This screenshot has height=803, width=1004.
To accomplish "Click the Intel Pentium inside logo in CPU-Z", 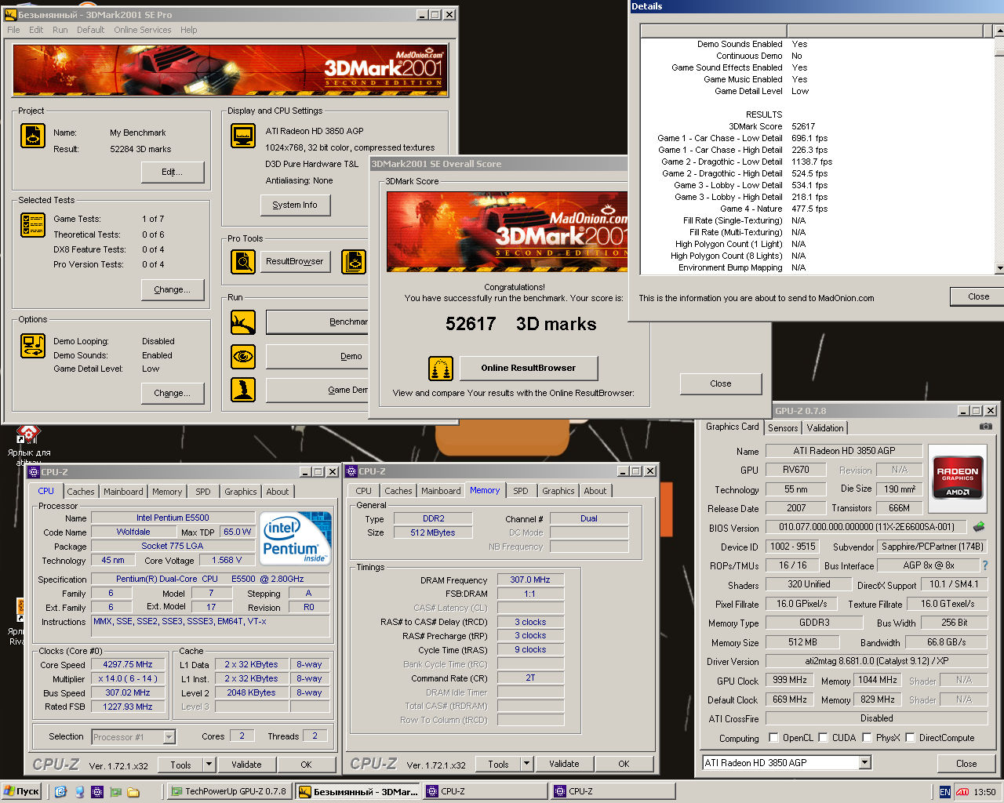I will click(x=295, y=539).
